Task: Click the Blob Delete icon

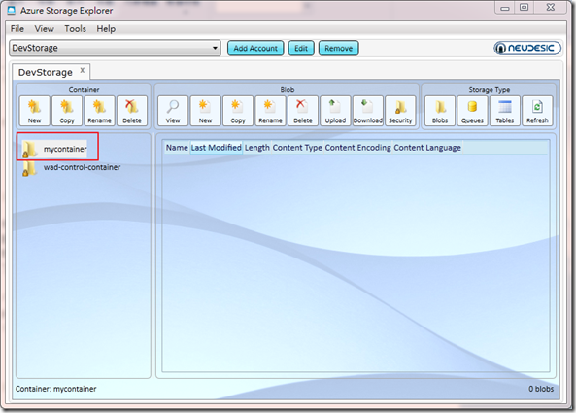Action: pos(303,111)
